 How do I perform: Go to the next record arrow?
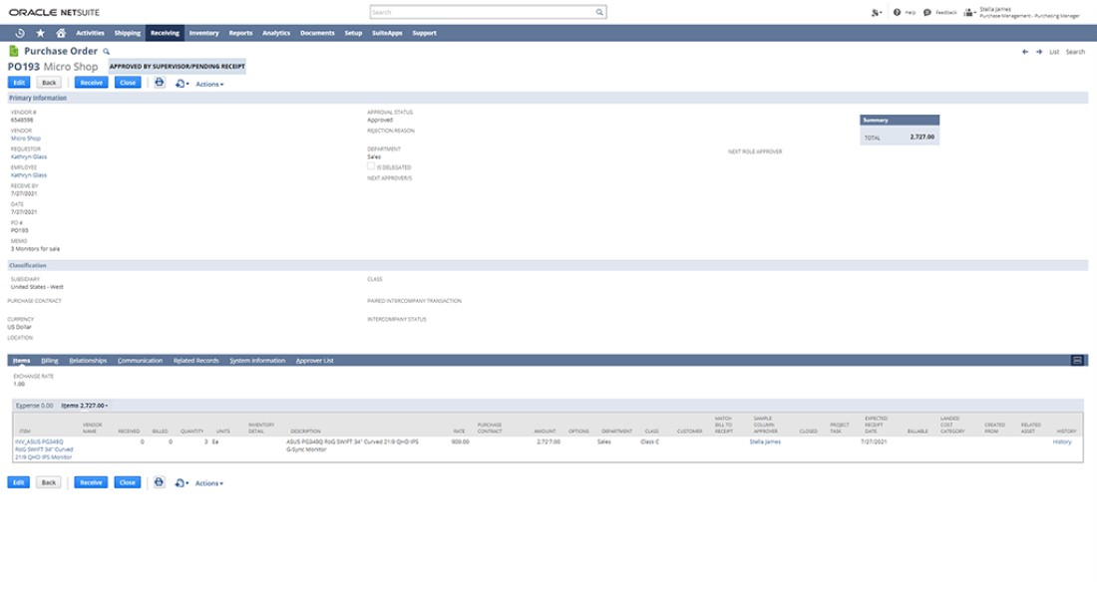[1038, 52]
